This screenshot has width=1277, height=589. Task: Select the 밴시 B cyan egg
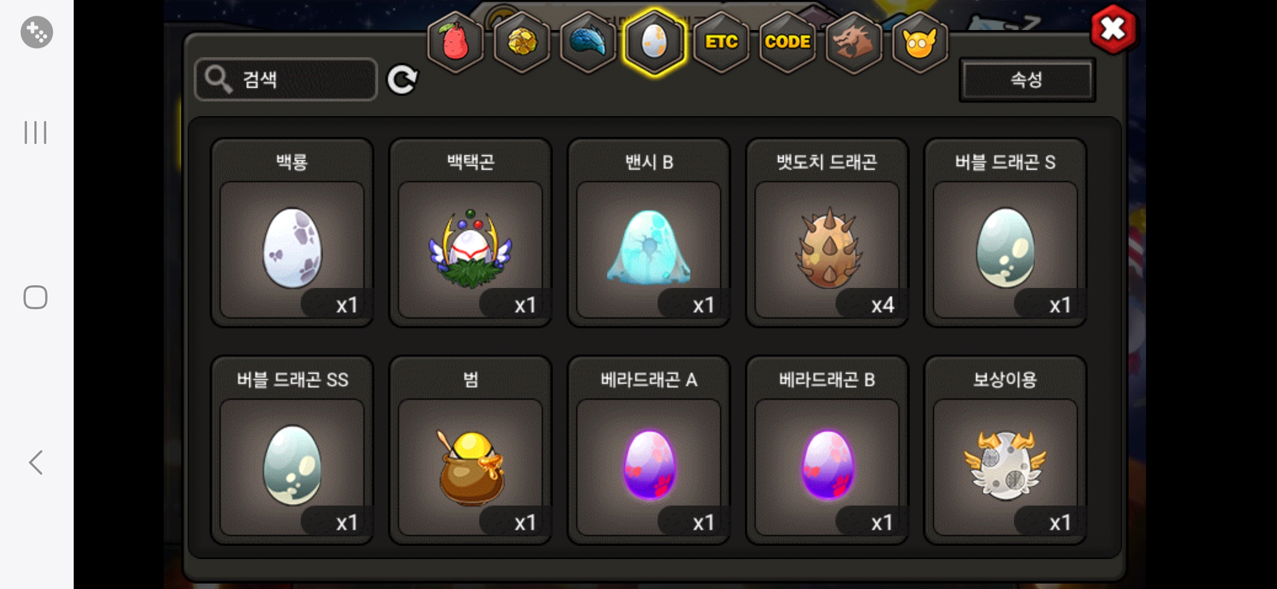pos(649,233)
